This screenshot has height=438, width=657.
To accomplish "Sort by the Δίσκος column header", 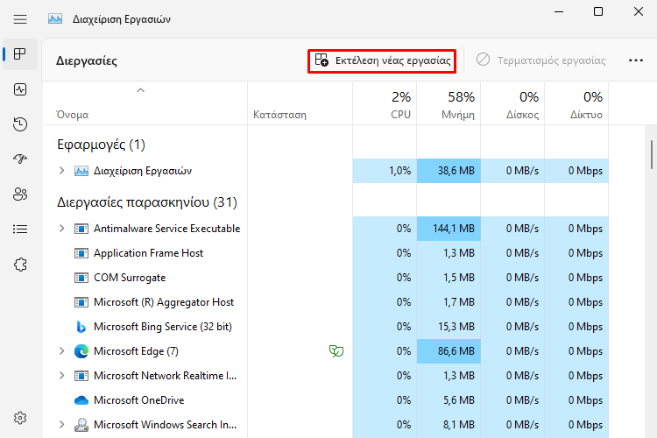I will [512, 103].
